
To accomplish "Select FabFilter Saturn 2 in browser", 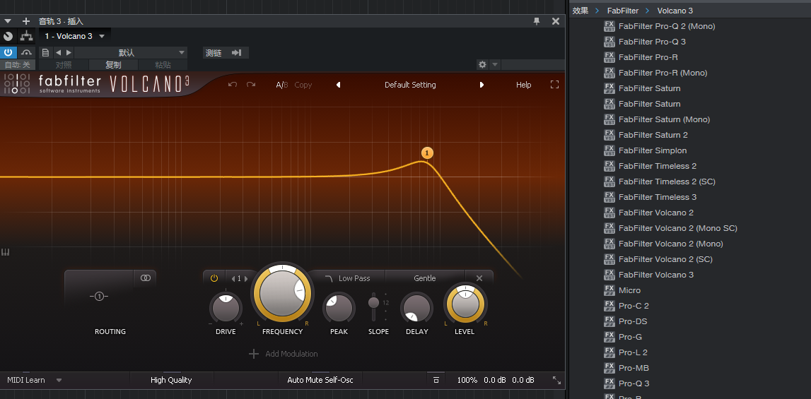I will 653,135.
